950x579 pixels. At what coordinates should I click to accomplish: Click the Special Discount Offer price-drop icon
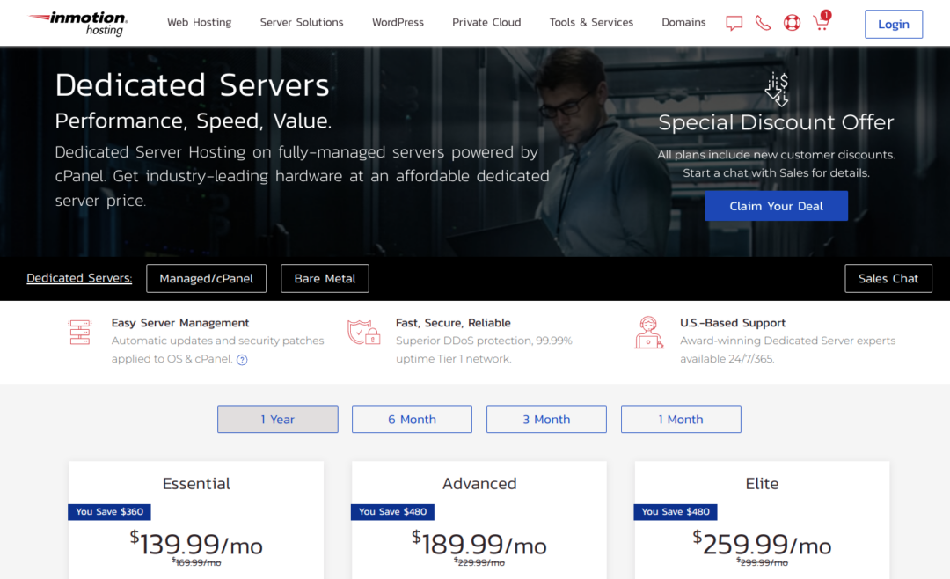click(x=776, y=89)
